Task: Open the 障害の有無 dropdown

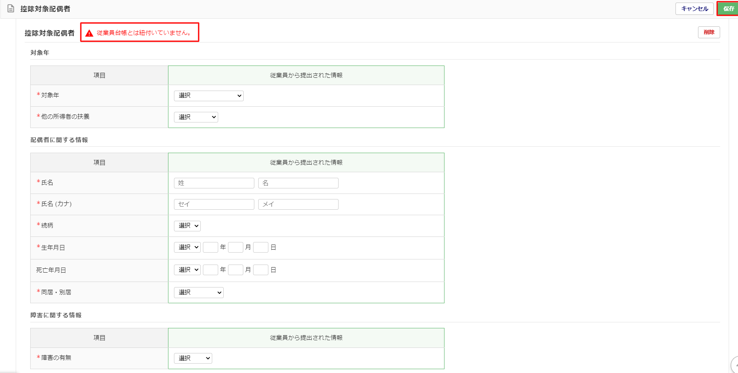Action: pyautogui.click(x=193, y=358)
